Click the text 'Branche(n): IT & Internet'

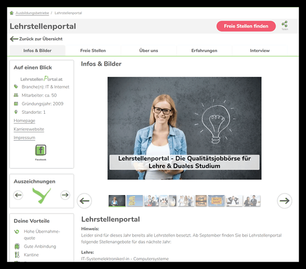tap(45, 87)
